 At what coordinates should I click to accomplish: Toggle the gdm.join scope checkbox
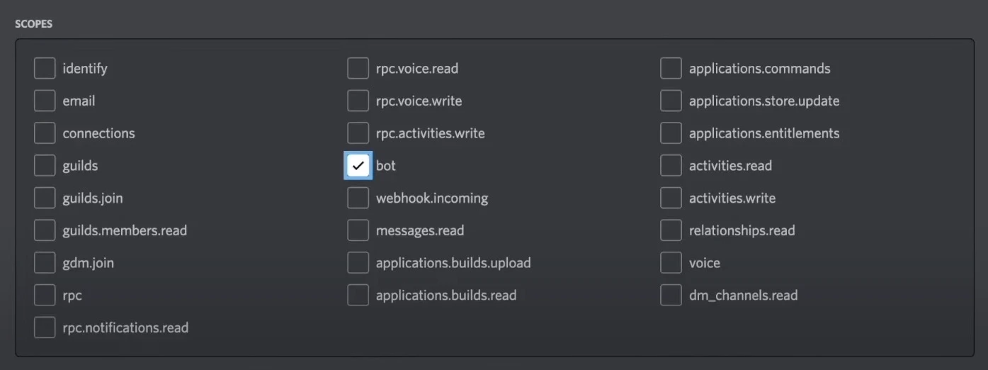pyautogui.click(x=45, y=263)
